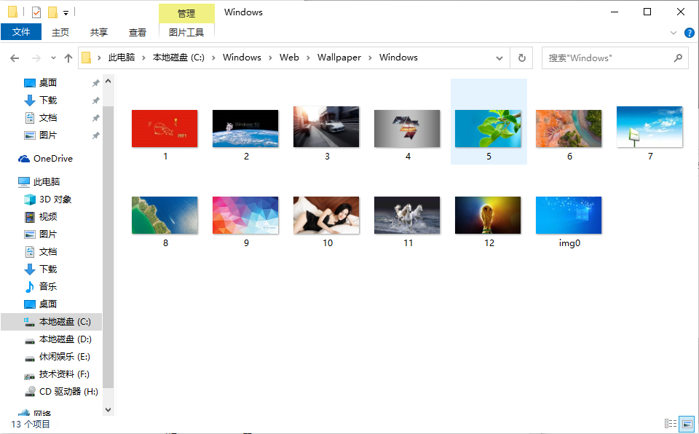
Task: Click the Back navigation arrow
Action: 15,58
